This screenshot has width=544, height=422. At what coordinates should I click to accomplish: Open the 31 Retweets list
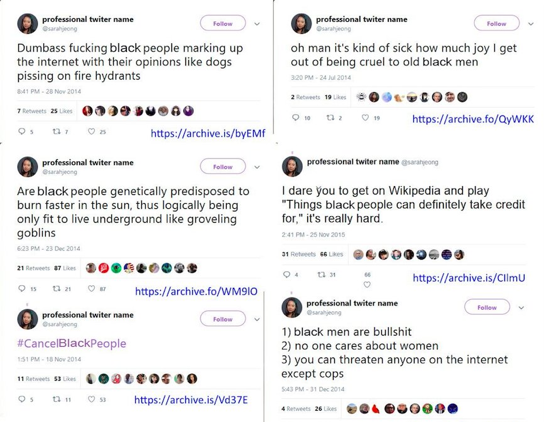coord(299,254)
